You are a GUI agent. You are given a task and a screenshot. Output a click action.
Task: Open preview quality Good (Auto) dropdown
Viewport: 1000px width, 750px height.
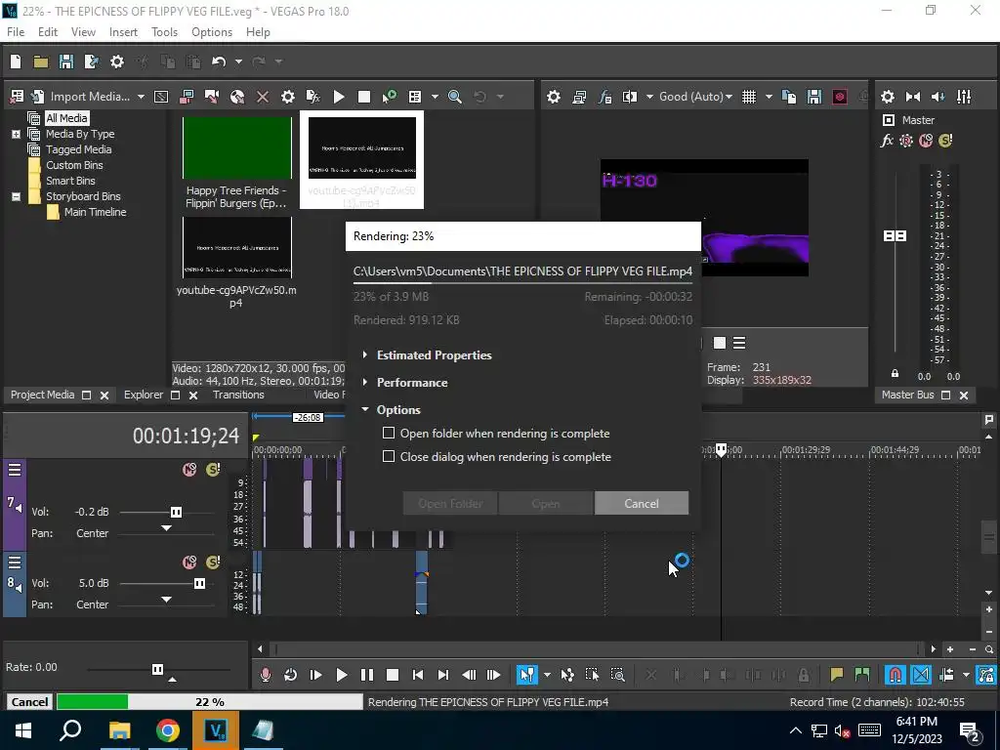pos(695,97)
